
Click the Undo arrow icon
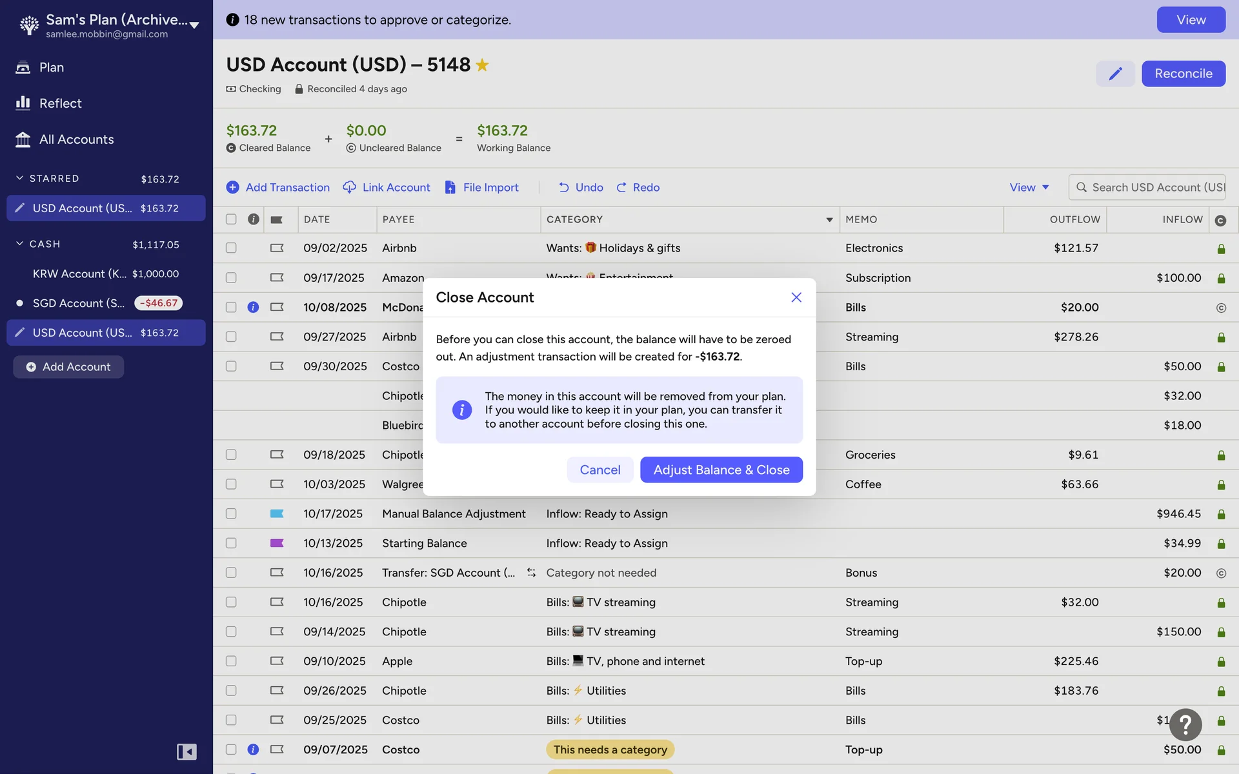pos(563,187)
